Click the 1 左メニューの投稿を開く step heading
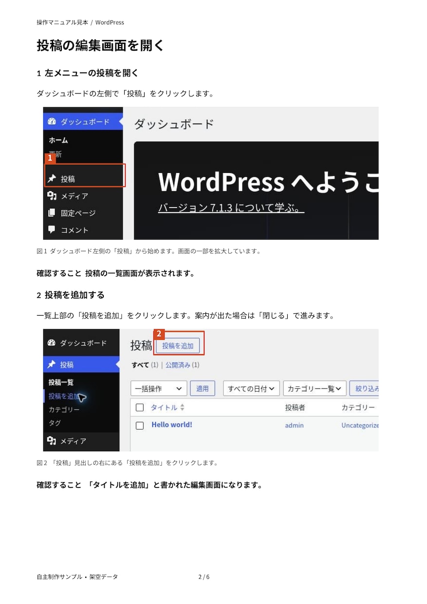 (x=88, y=73)
